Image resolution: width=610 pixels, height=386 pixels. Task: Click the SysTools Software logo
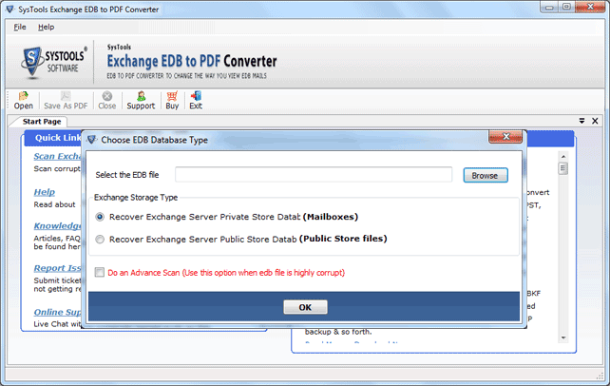pyautogui.click(x=54, y=62)
